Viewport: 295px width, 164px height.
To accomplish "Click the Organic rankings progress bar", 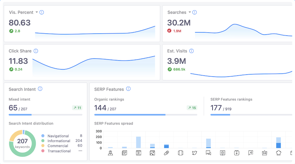I will coord(146,115).
